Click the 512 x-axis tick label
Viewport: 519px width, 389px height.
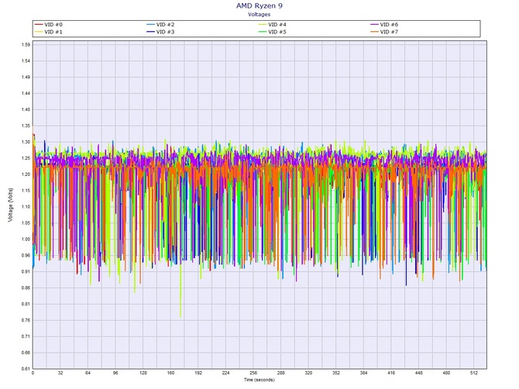pos(474,373)
